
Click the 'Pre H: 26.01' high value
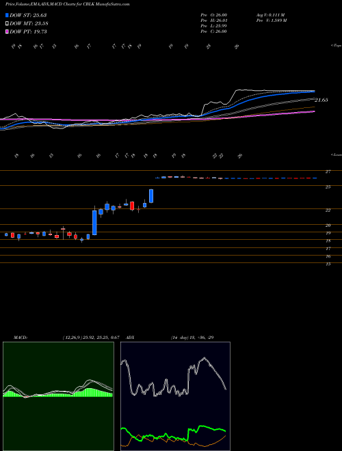tap(214, 20)
